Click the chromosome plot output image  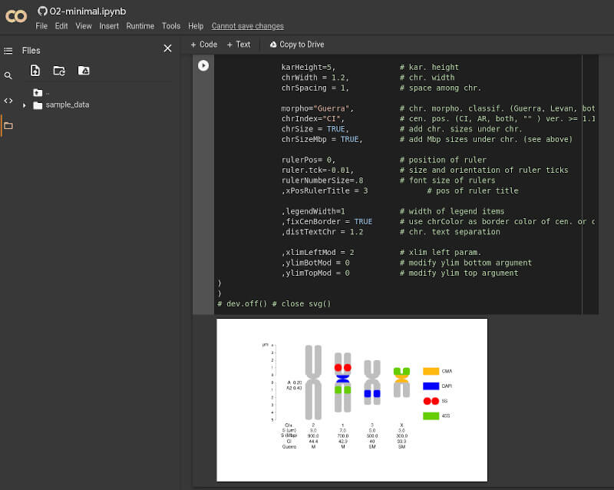352,399
